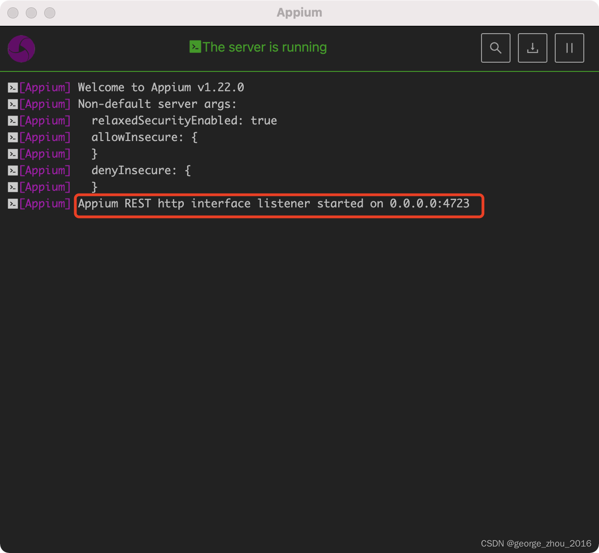Select the 'denyInsecure: {' log line
The width and height of the screenshot is (599, 553).
141,171
